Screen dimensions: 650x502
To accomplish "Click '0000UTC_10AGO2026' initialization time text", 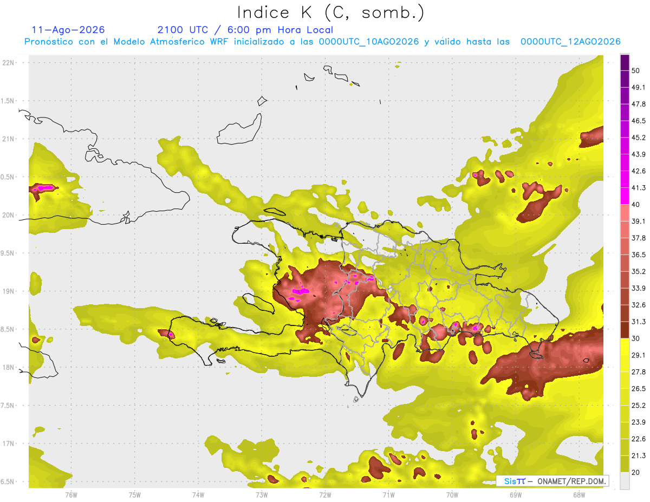I will [x=369, y=42].
